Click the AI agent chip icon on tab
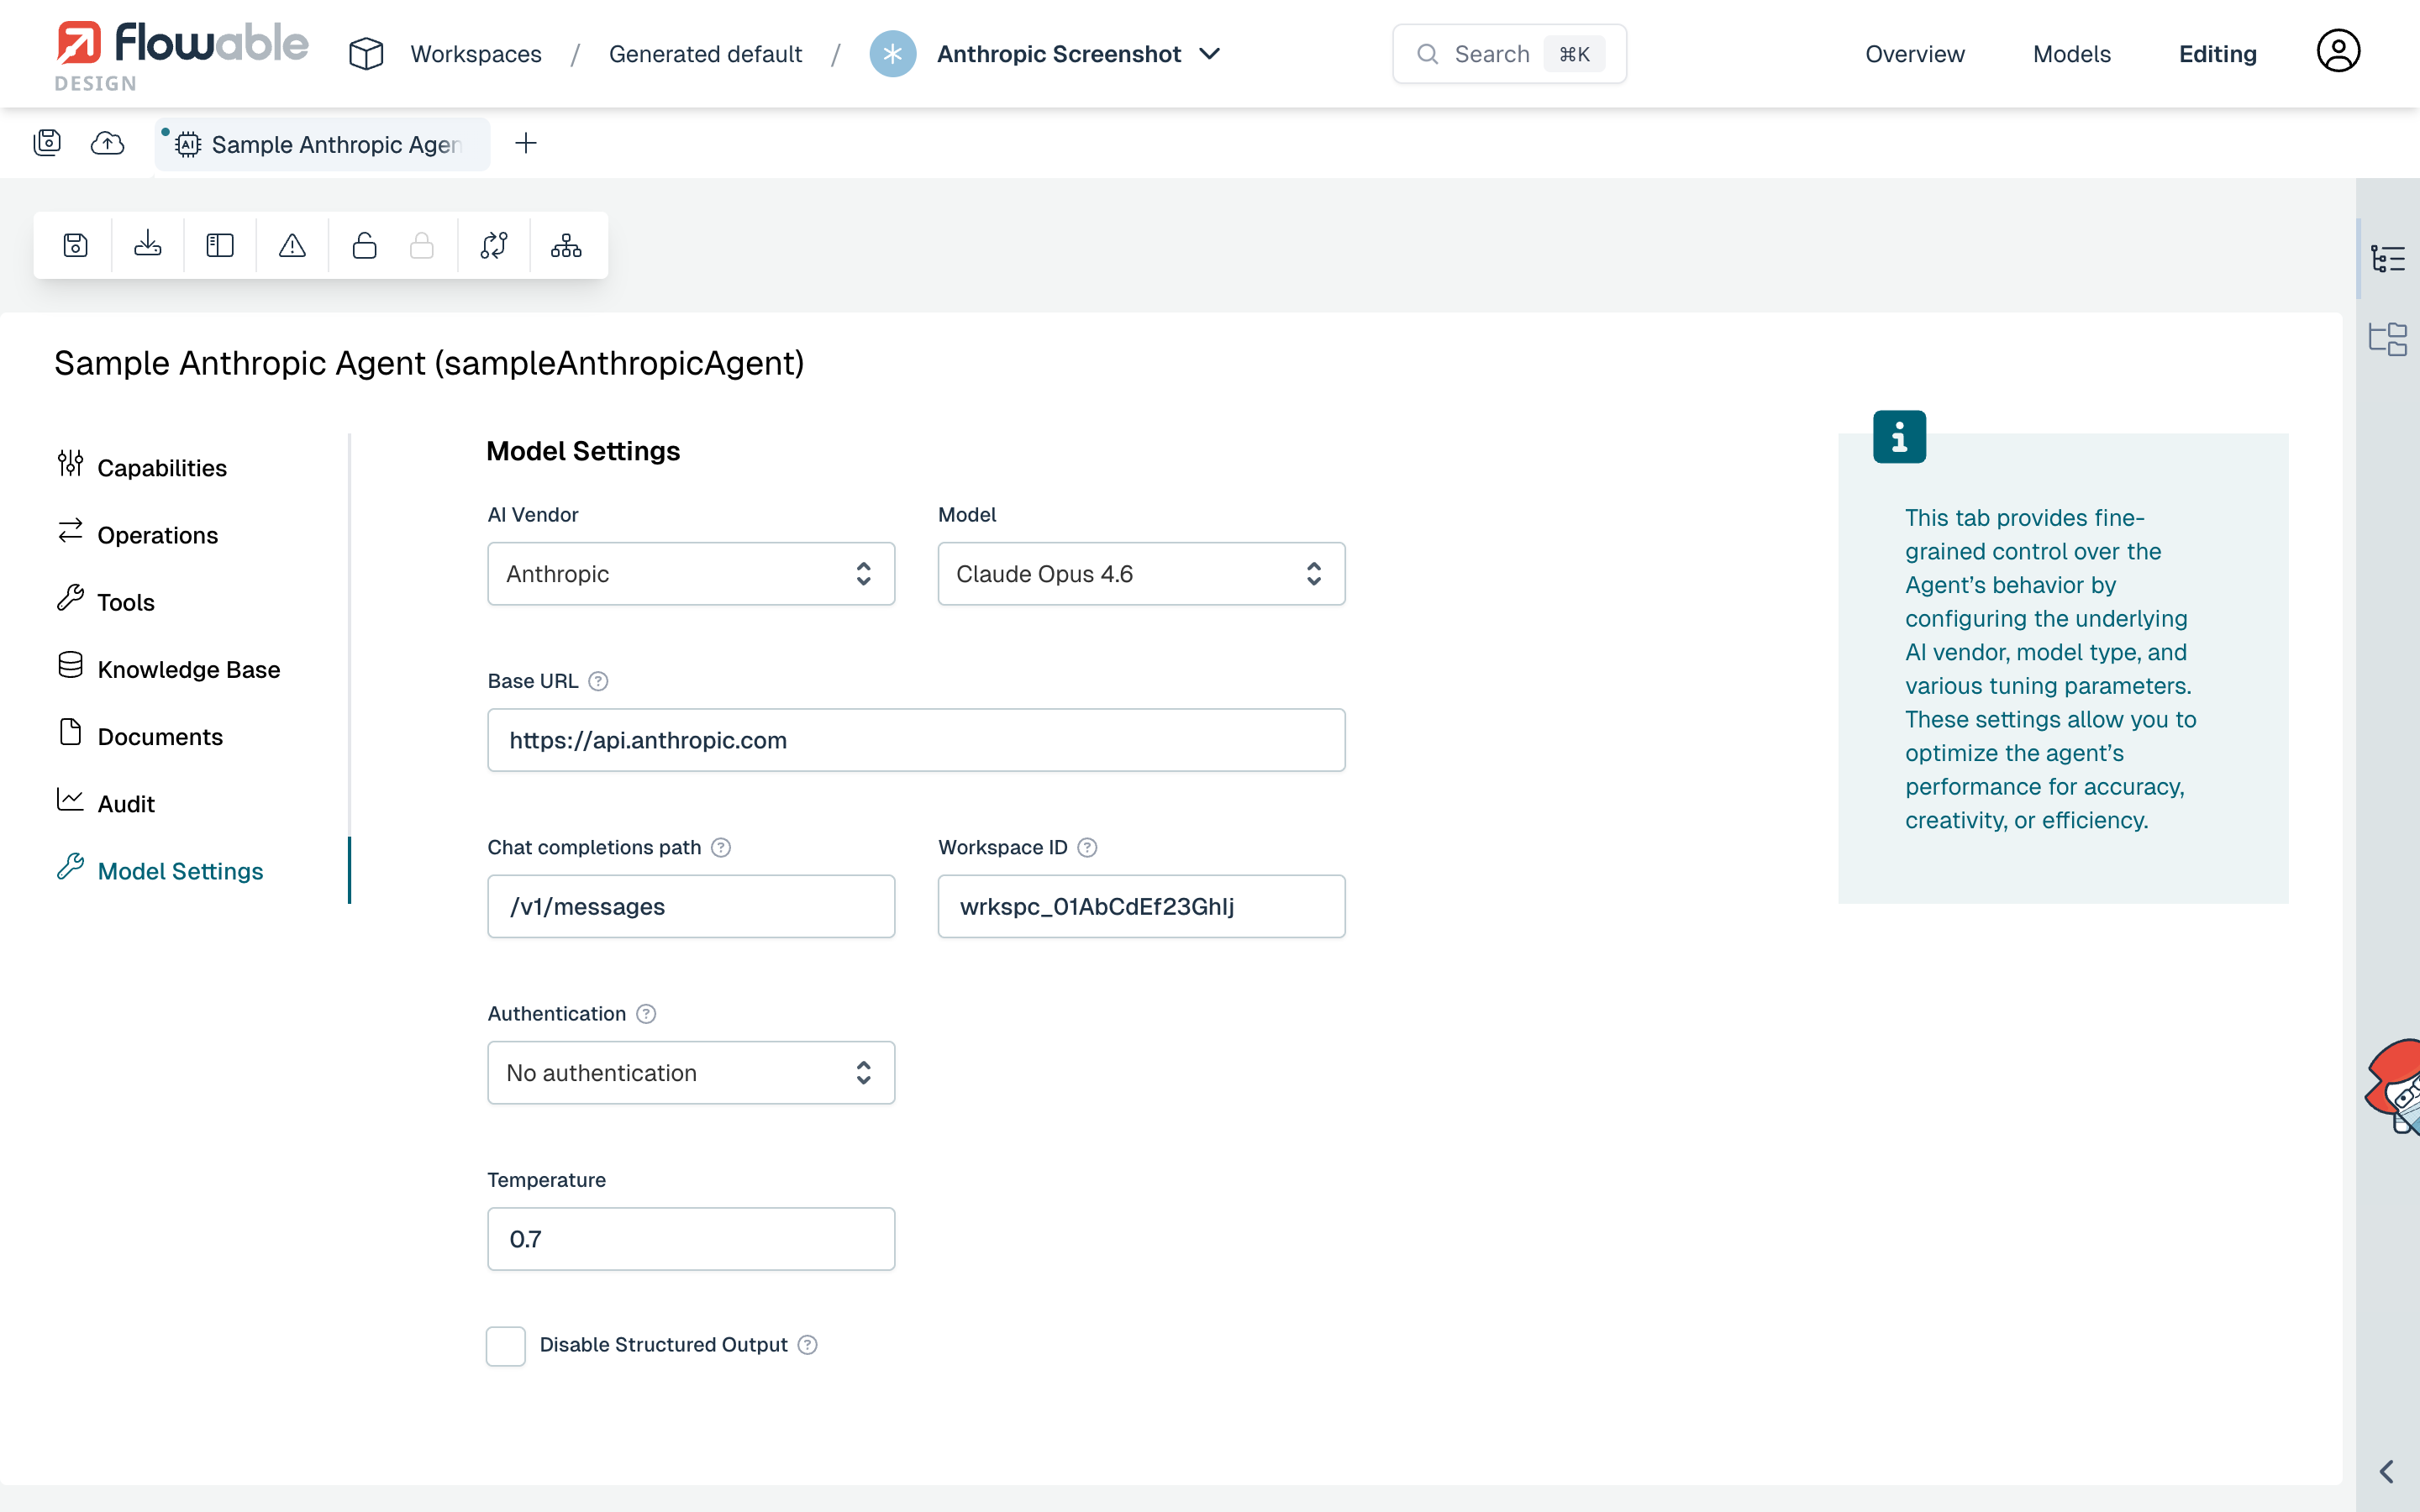 coord(188,145)
